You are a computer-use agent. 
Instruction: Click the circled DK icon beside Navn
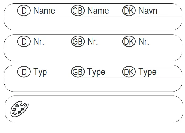pos(129,11)
